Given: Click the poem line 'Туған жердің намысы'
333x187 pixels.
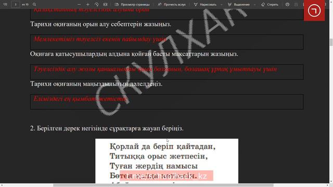Looking at the screenshot, I should coord(153,166).
